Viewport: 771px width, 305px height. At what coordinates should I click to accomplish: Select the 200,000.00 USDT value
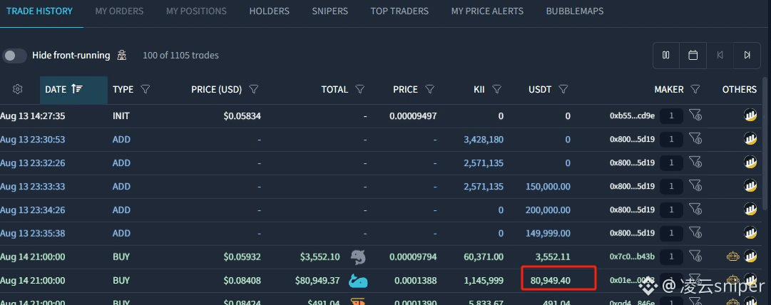pyautogui.click(x=548, y=210)
